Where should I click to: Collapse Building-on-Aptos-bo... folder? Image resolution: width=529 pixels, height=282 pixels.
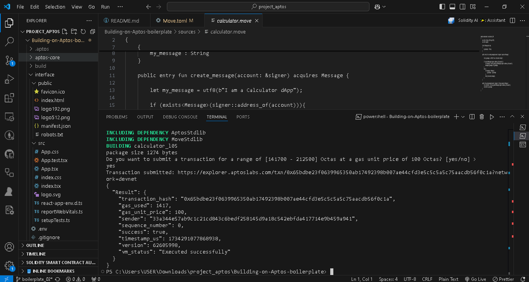point(58,40)
